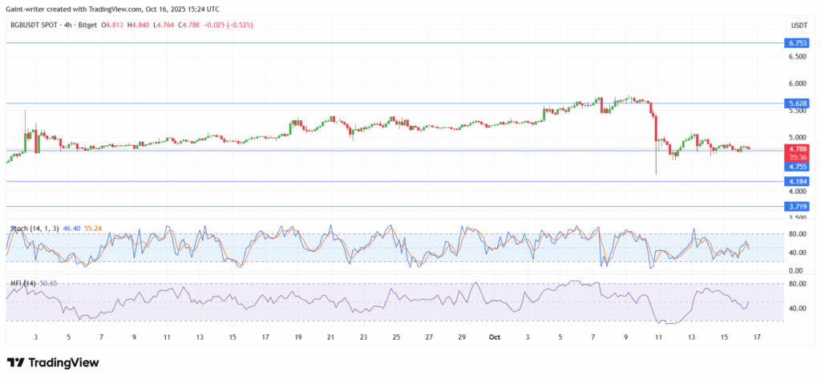
Task: Click the 6.500 price axis tick
Action: [798, 57]
